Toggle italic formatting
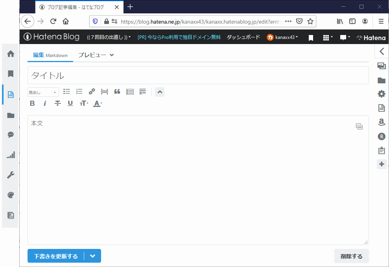The image size is (389, 267). pos(45,103)
